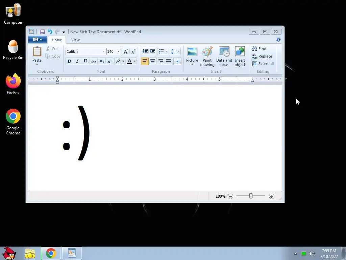Click the zoom slider handle

pos(251,196)
